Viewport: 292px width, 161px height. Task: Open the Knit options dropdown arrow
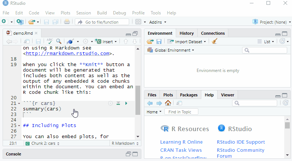point(78,42)
